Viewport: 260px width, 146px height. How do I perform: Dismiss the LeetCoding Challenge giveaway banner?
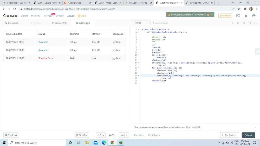click(212, 15)
